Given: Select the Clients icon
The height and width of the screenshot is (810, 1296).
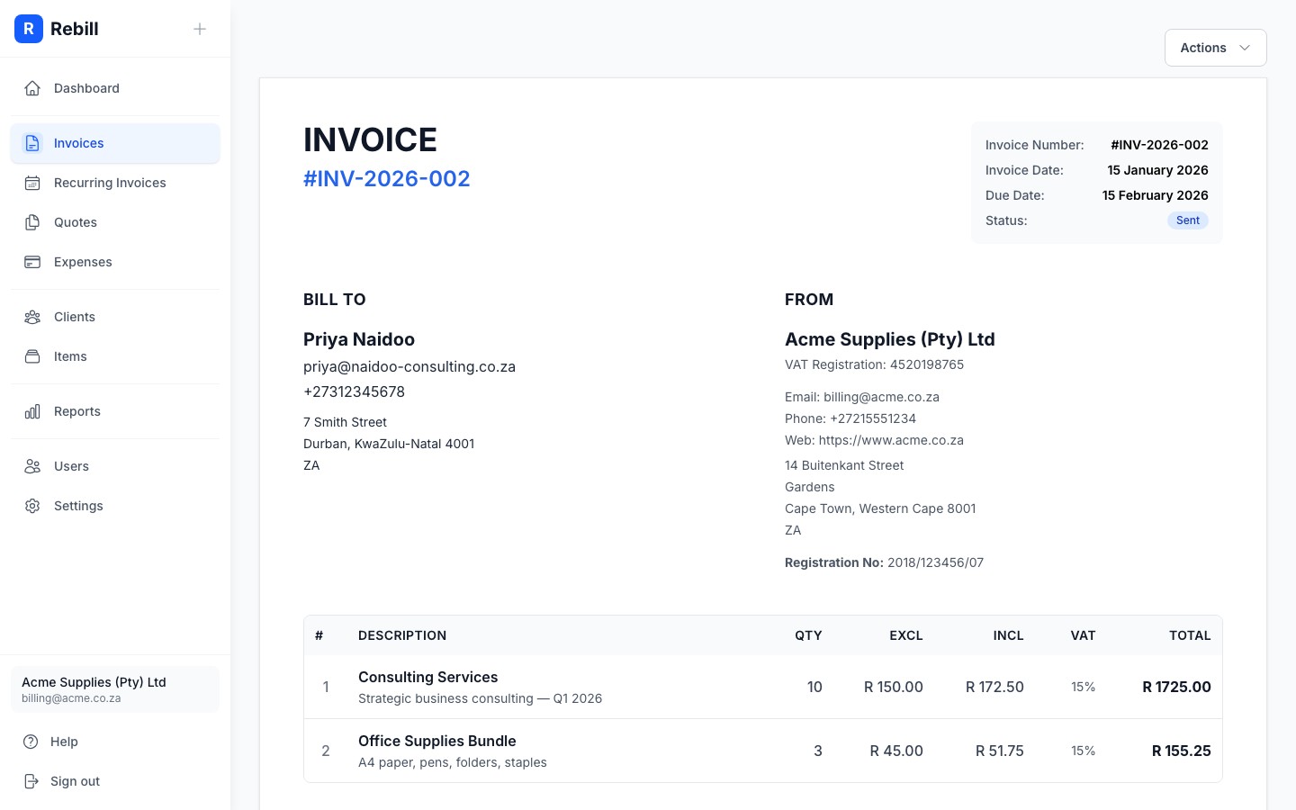Looking at the screenshot, I should coord(32,317).
